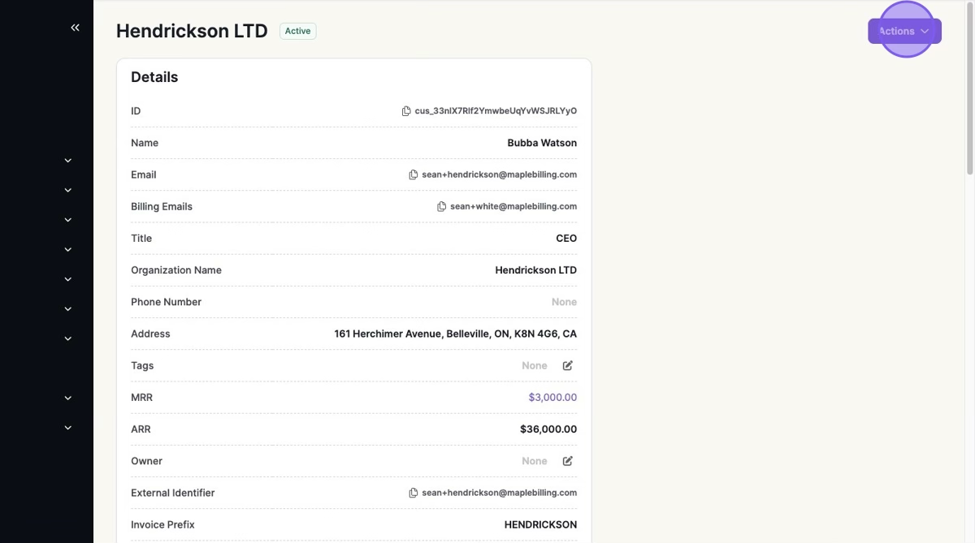Edit the Owner field

pos(568,461)
